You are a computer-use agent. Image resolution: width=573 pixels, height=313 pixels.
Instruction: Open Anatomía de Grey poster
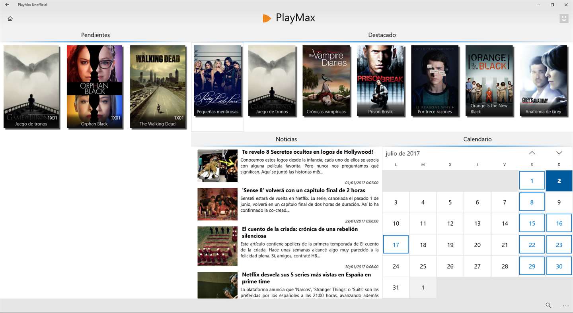[544, 81]
